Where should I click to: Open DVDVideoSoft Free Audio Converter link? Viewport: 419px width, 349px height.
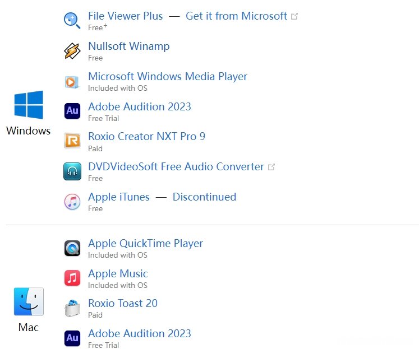click(176, 167)
